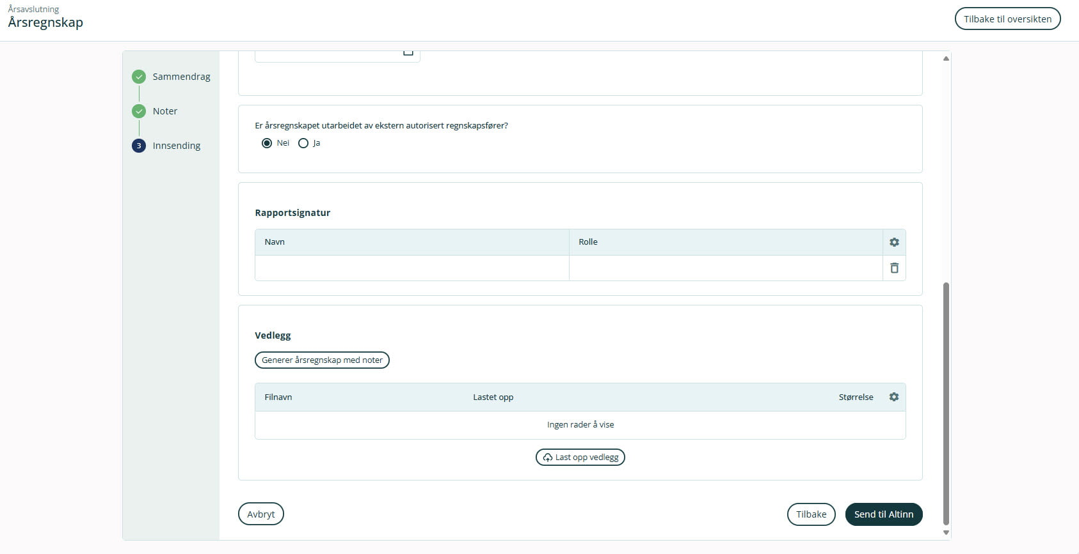This screenshot has height=554, width=1079.
Task: Sort attachments by the Filnavn column header
Action: pyautogui.click(x=278, y=397)
